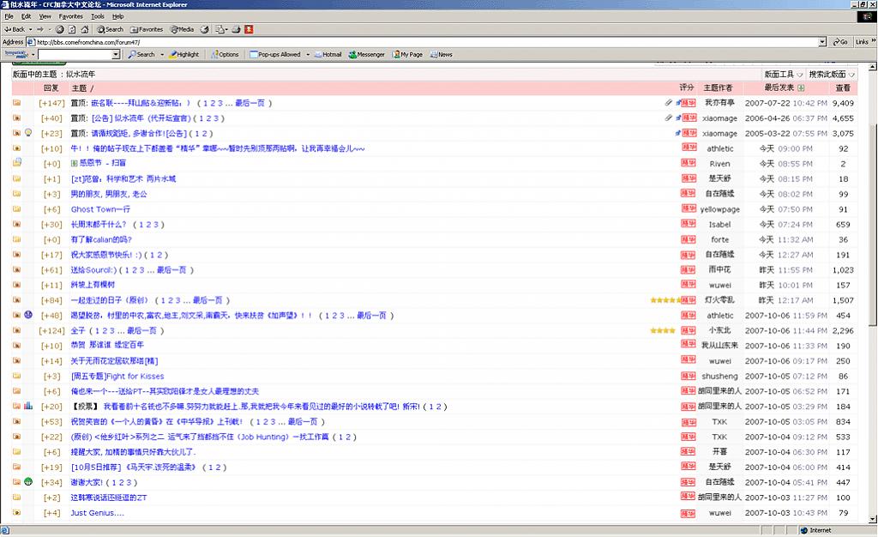The height and width of the screenshot is (537, 878).
Task: Open the History toolbar icon
Action: coord(205,29)
